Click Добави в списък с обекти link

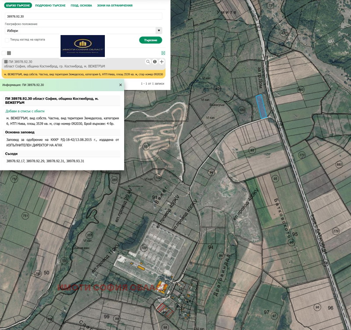coord(25,111)
